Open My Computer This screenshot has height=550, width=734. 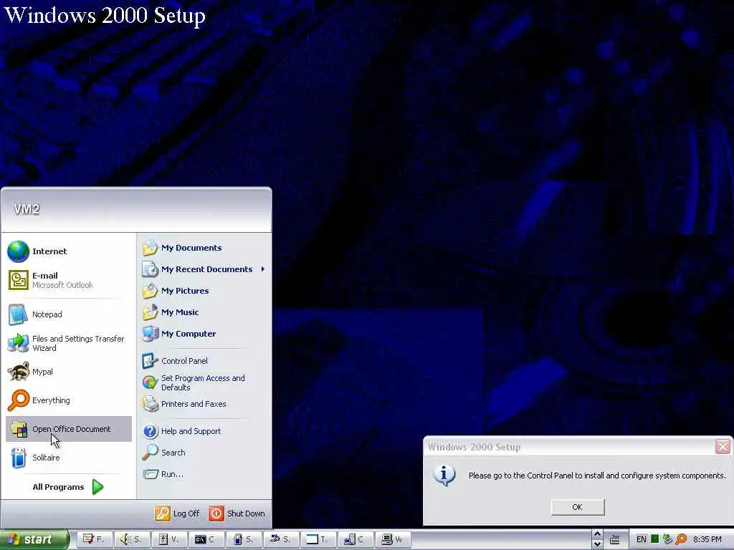pos(204,334)
